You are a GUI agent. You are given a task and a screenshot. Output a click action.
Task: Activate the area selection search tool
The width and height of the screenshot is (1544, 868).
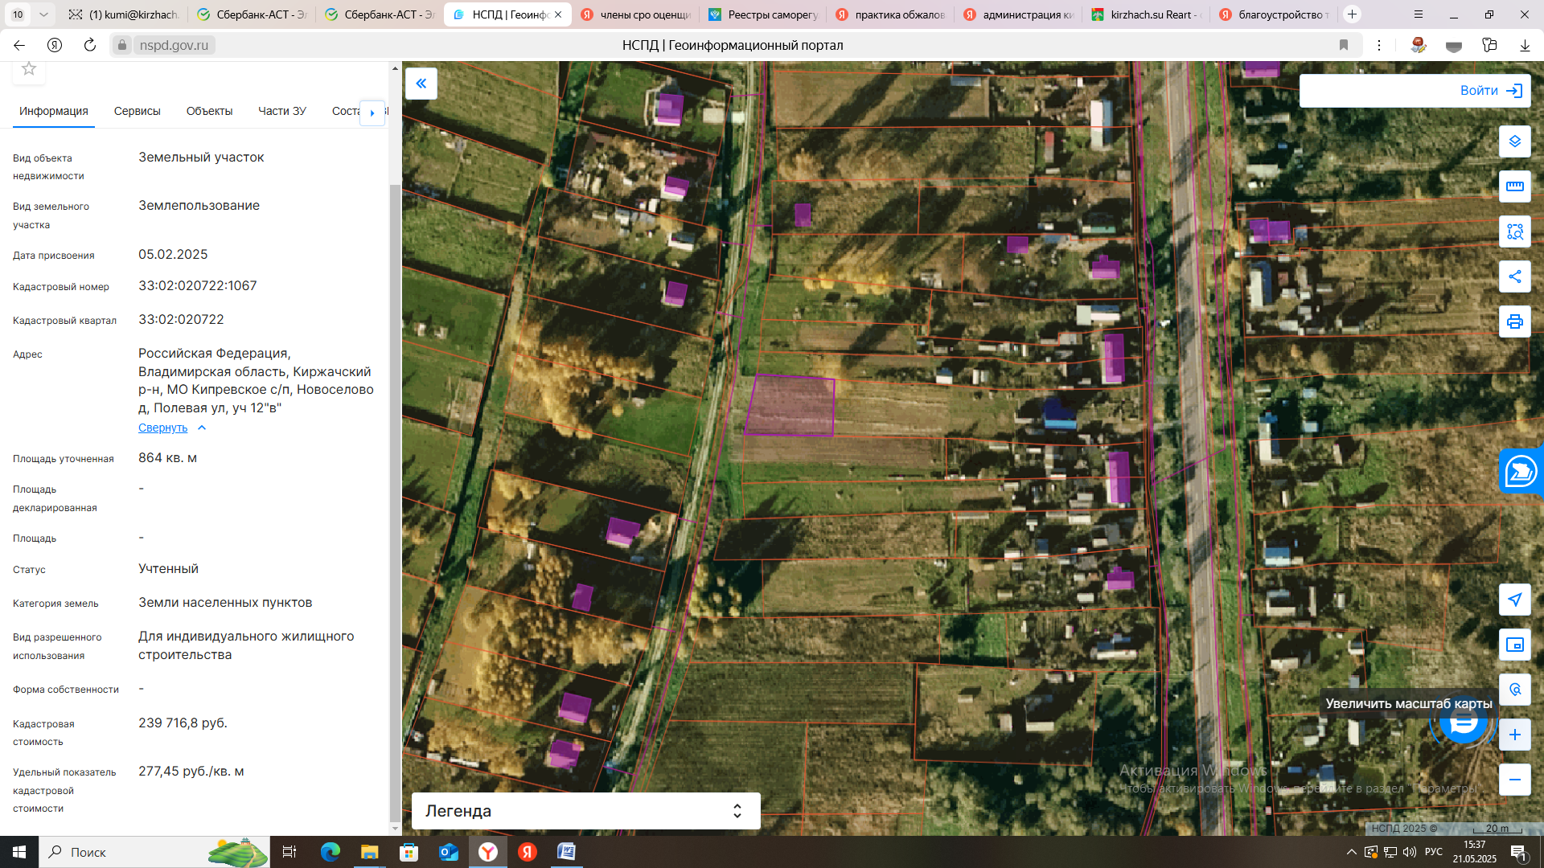tap(1514, 231)
